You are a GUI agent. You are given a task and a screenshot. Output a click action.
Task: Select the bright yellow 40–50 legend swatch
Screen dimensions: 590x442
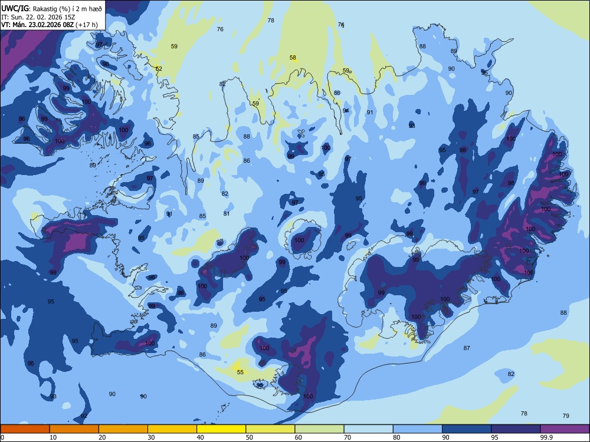(221, 429)
